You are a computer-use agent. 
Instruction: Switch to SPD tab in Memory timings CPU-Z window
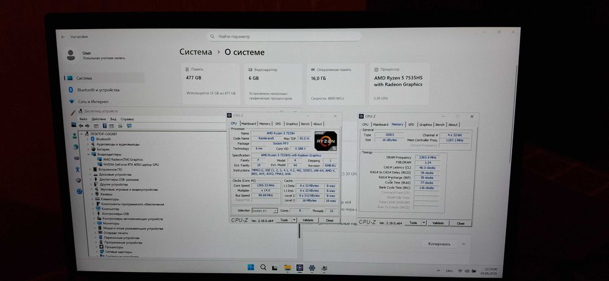(411, 125)
